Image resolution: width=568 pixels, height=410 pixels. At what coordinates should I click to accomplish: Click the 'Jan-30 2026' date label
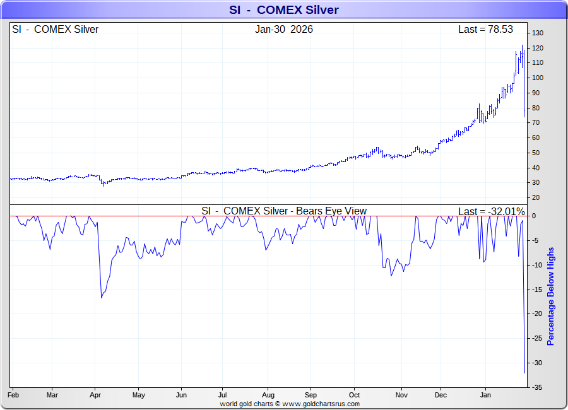(x=283, y=30)
